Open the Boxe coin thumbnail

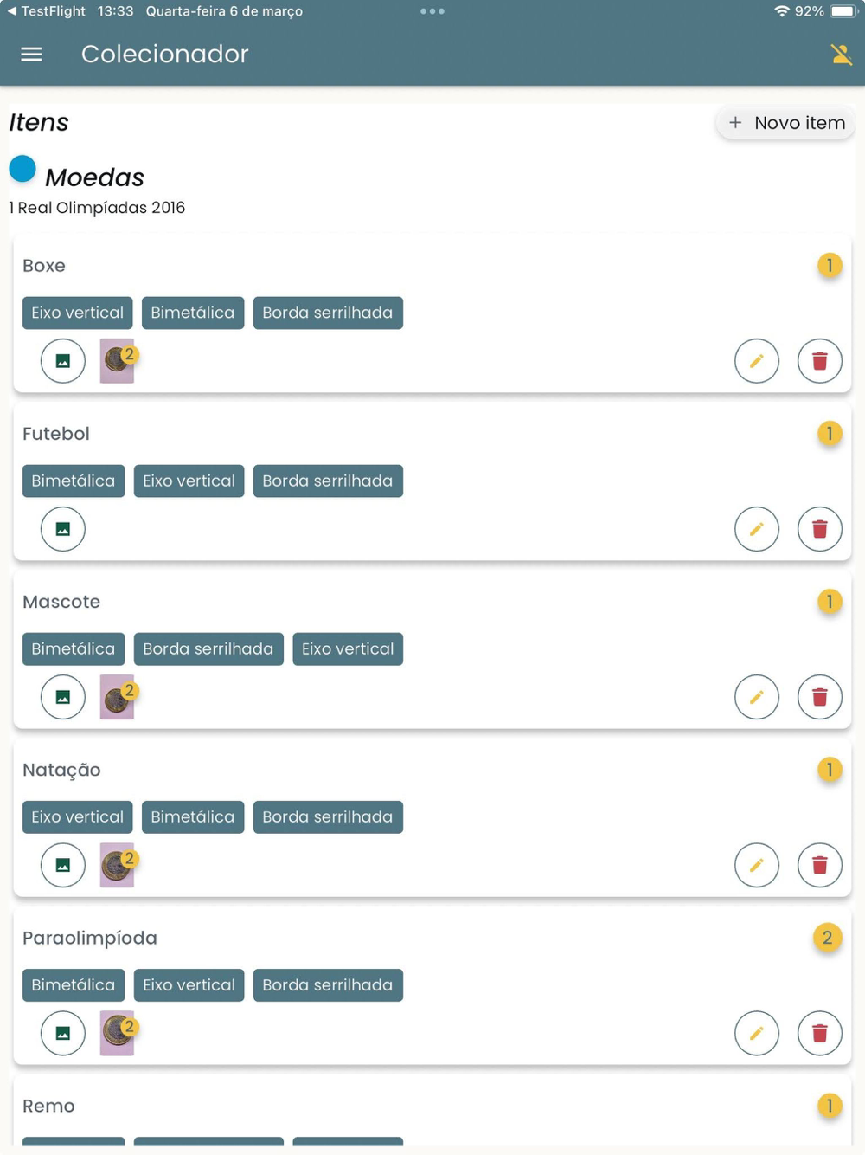pyautogui.click(x=117, y=361)
